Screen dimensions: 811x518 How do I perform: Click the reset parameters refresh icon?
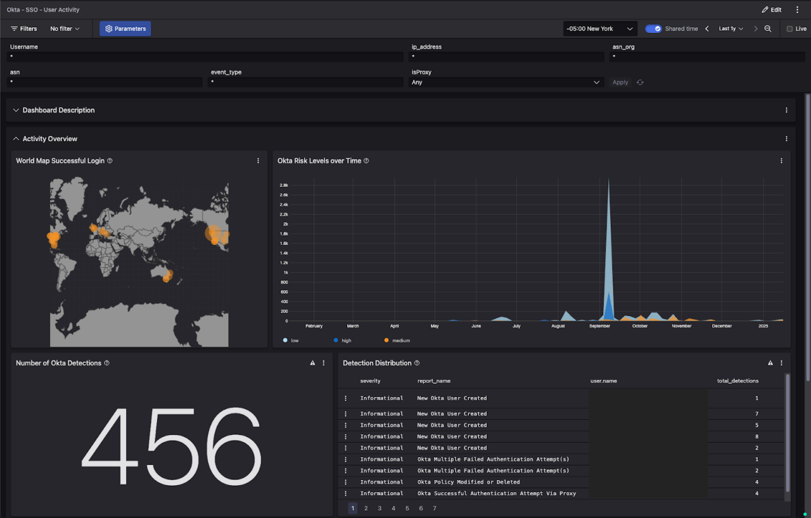coord(640,82)
